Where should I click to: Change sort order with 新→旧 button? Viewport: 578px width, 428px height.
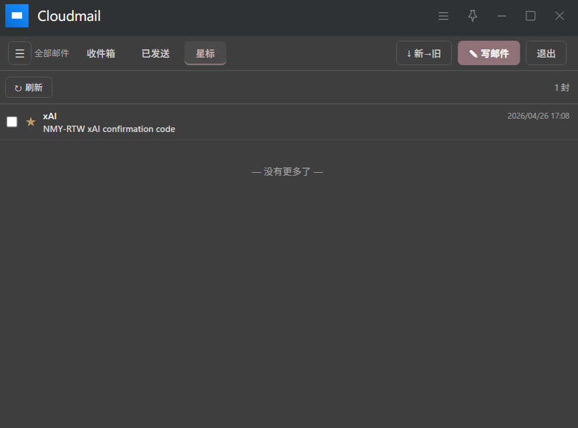pyautogui.click(x=424, y=53)
